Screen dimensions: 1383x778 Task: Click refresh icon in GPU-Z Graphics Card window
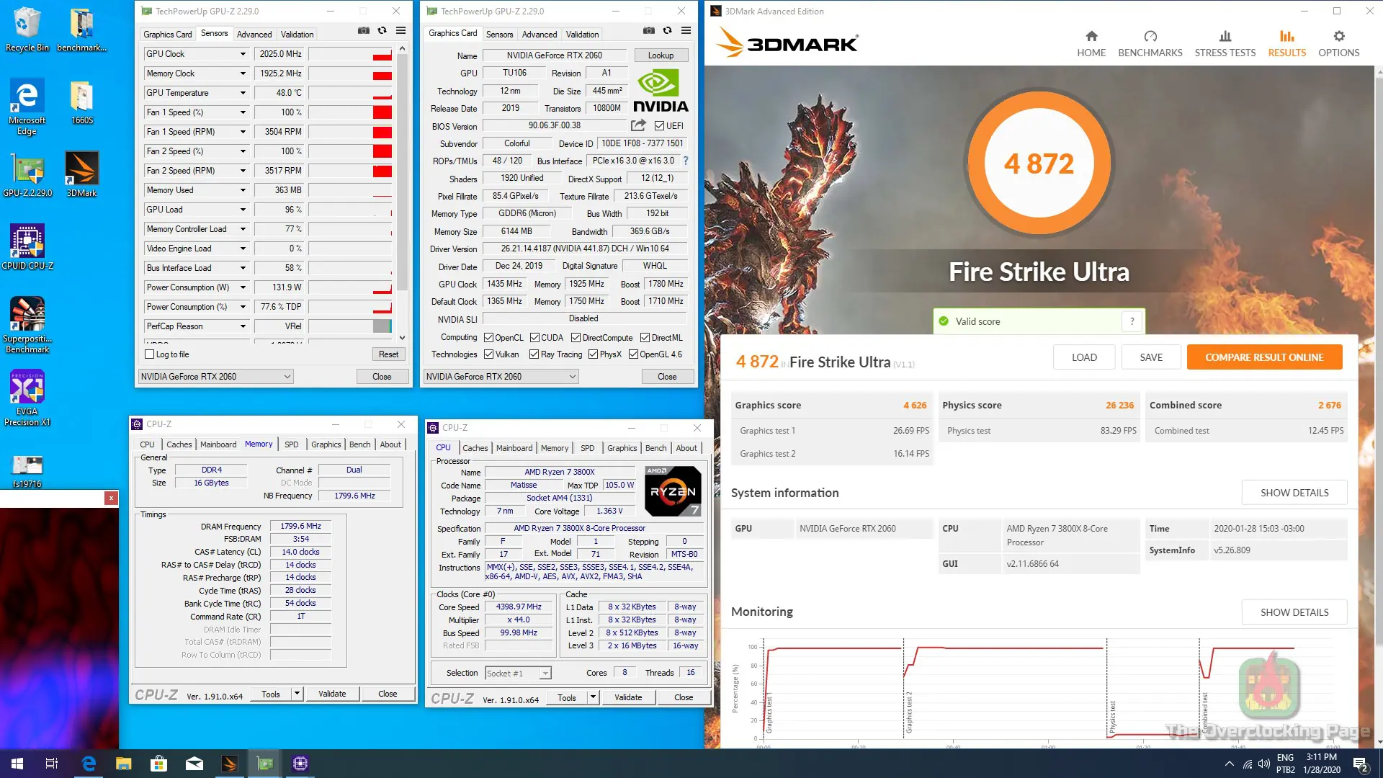[x=668, y=31]
